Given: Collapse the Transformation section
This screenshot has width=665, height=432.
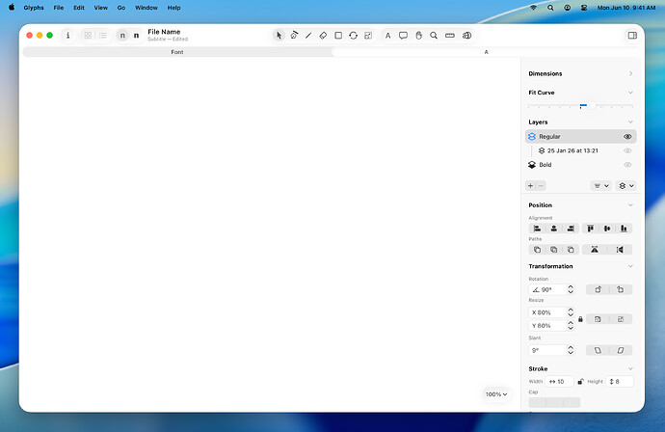Looking at the screenshot, I should coord(630,266).
